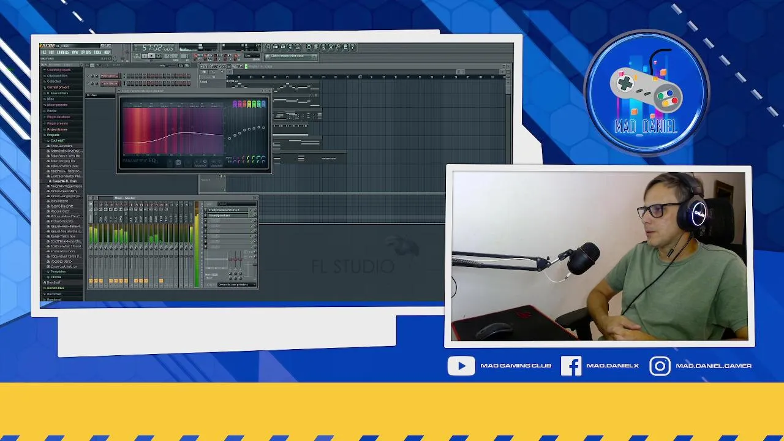Select the purple EQ band token
This screenshot has width=784, height=441.
tap(235, 104)
